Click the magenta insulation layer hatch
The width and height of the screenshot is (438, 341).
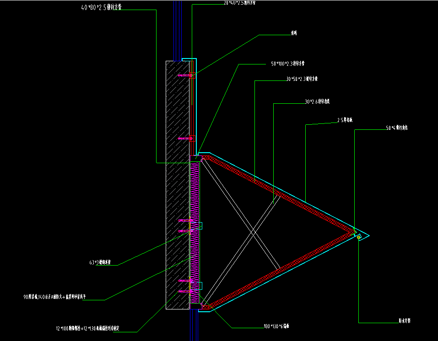coord(195,233)
